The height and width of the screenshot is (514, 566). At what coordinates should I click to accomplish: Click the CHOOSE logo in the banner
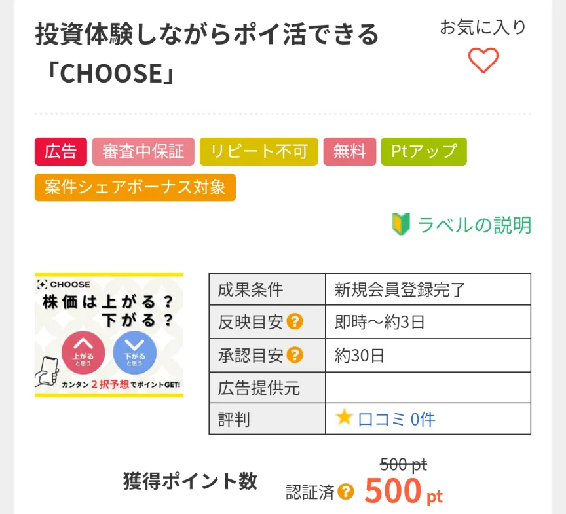[64, 284]
